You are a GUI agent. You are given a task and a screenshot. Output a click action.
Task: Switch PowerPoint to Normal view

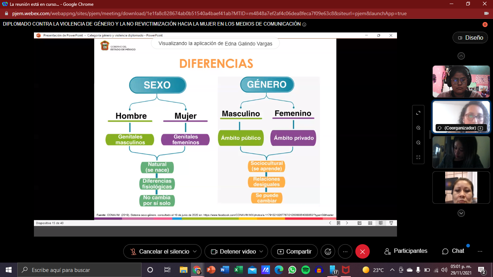pyautogui.click(x=359, y=223)
